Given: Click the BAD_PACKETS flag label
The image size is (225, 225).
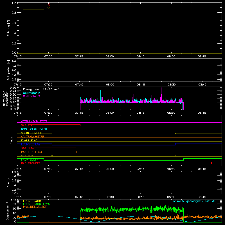Looking at the screenshot, I should point(31,163).
